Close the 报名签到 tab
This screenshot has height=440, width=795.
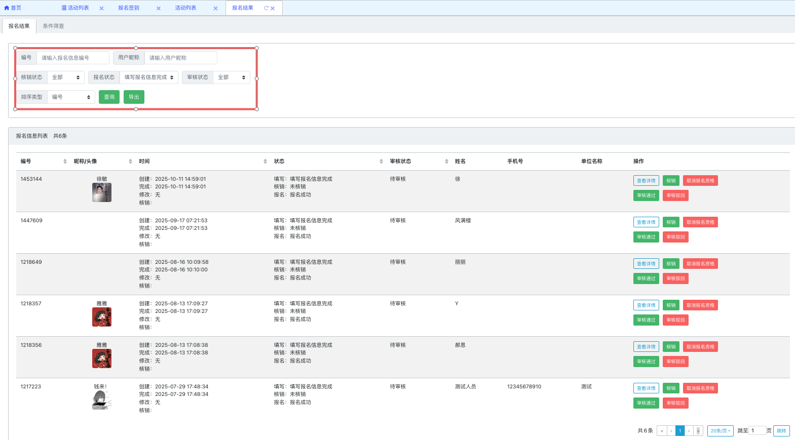[159, 9]
